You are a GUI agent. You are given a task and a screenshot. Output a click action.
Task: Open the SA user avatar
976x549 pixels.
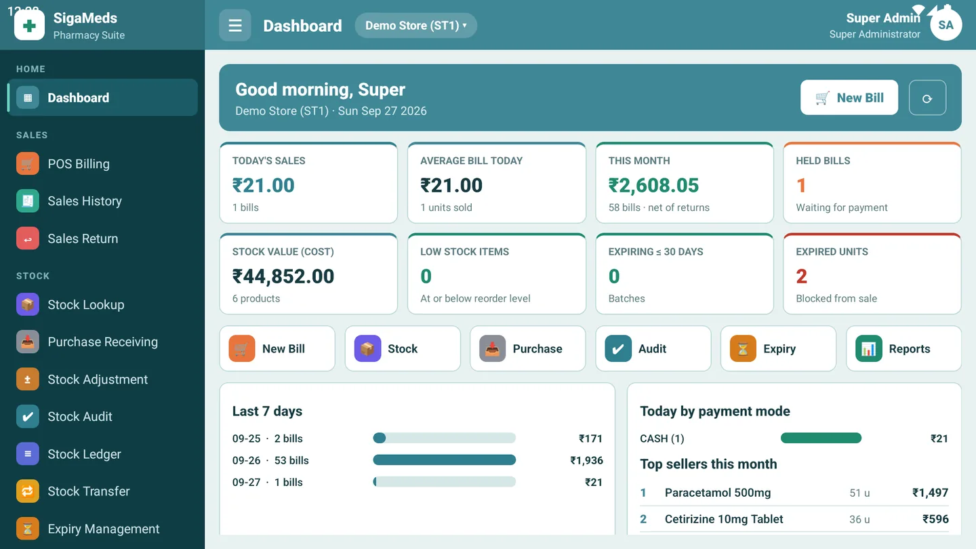click(945, 25)
